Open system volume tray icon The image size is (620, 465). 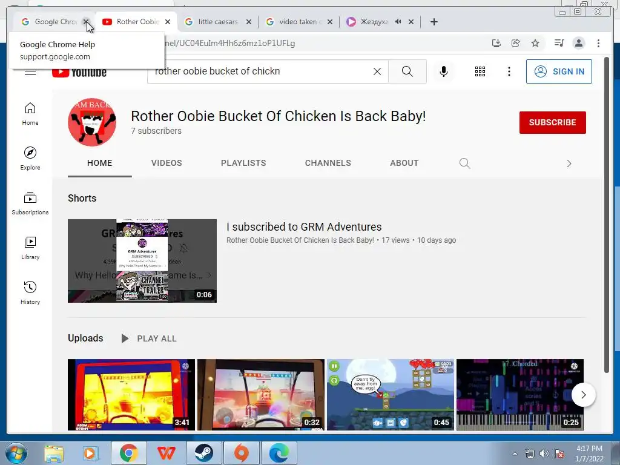tap(544, 453)
